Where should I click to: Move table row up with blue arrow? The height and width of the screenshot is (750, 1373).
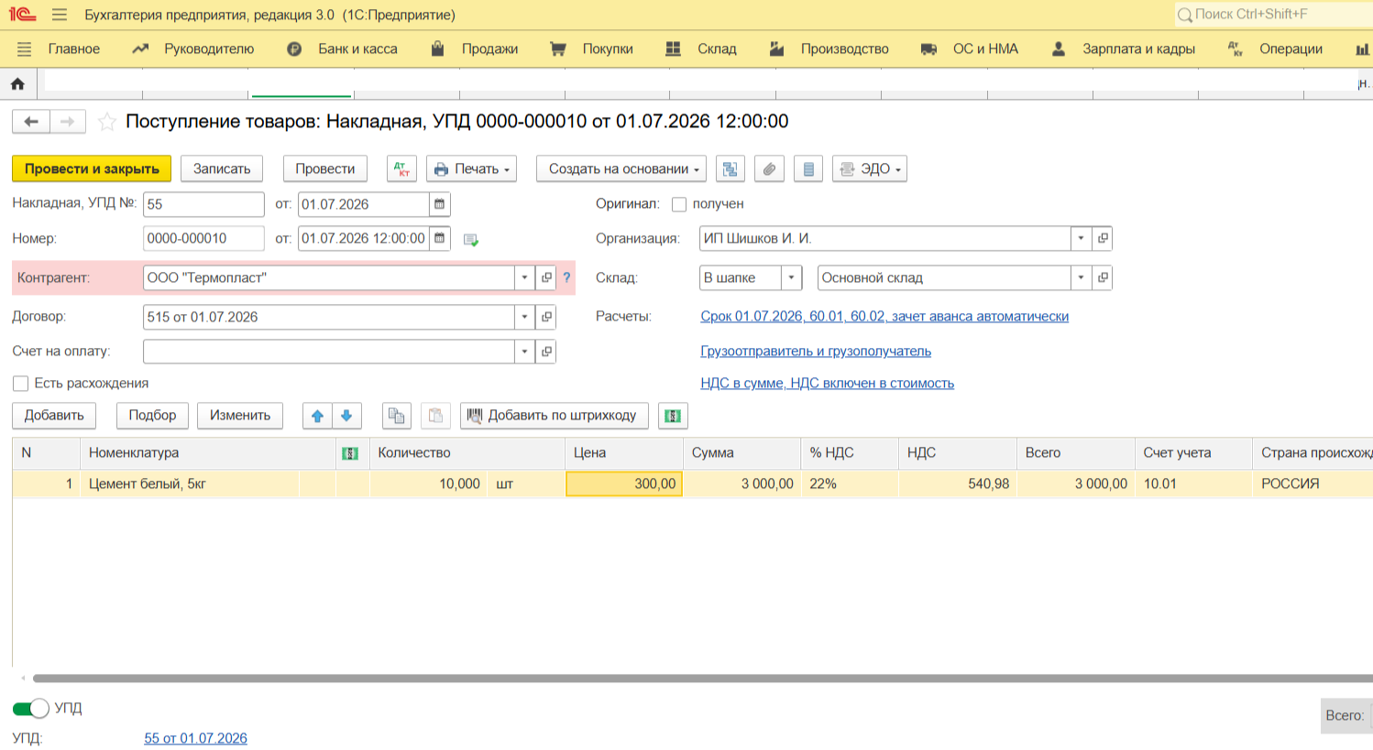[317, 416]
